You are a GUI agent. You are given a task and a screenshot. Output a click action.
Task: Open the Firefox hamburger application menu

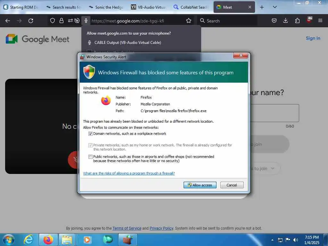(x=320, y=20)
